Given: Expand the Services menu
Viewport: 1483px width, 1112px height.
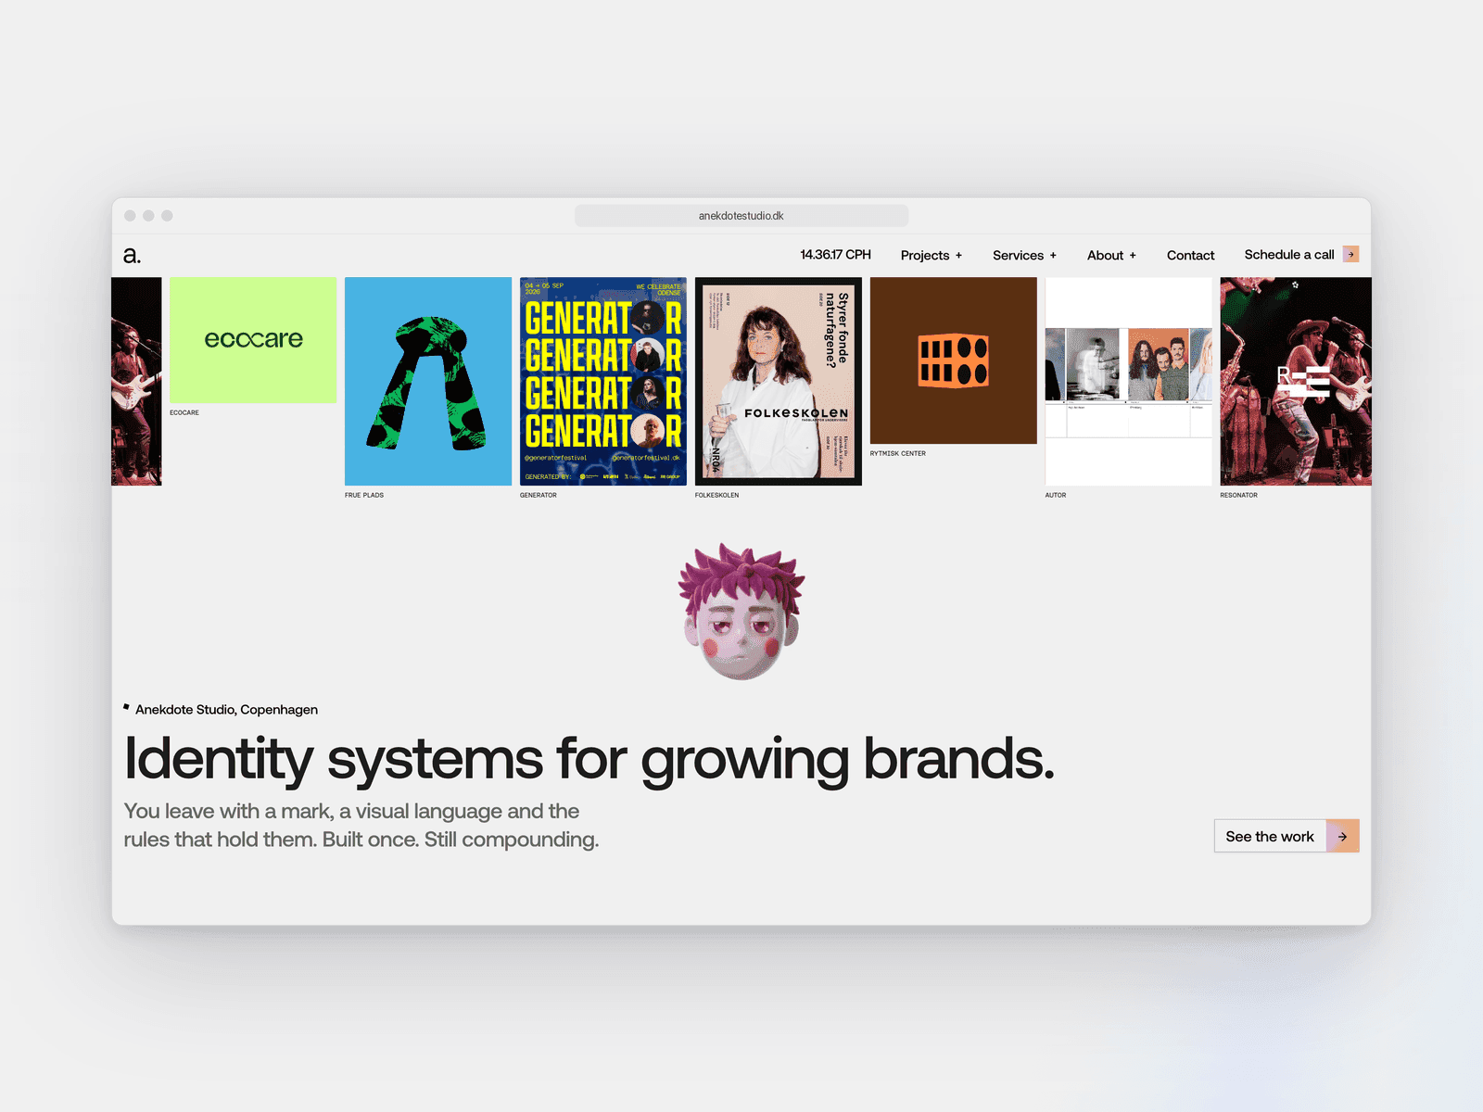Looking at the screenshot, I should pos(1024,255).
